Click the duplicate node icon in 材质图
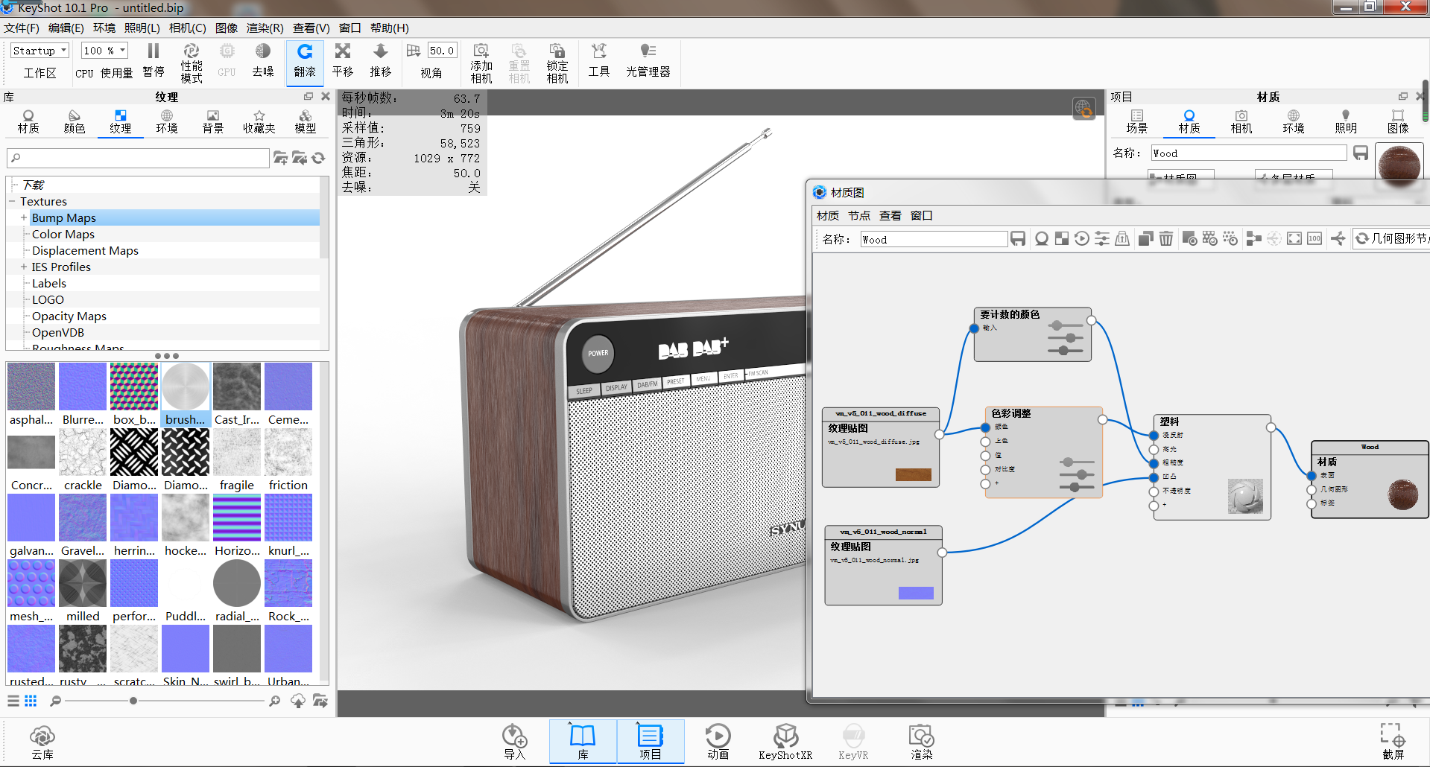The width and height of the screenshot is (1430, 767). pos(1146,238)
